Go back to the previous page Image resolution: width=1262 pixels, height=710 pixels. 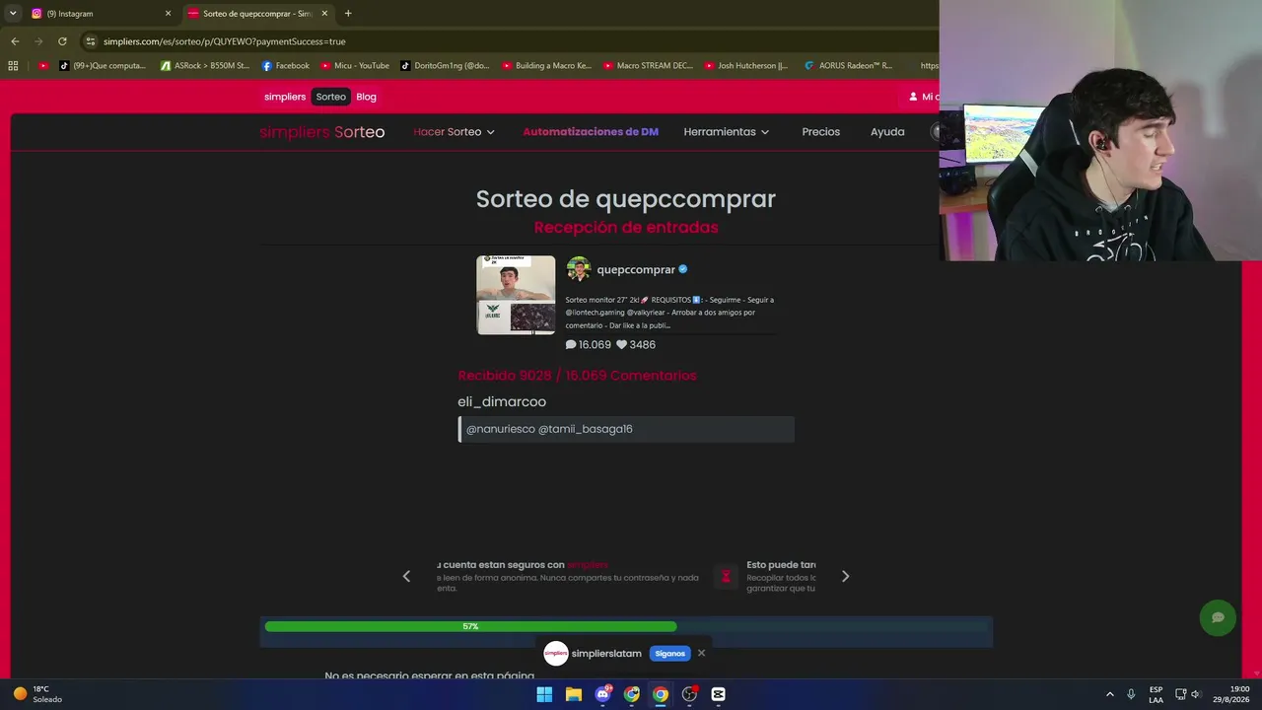click(15, 41)
